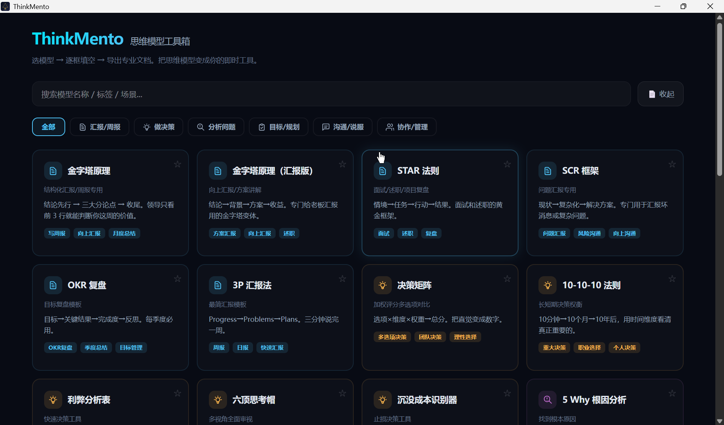
Task: Select the OKR复盘 tag
Action: click(60, 348)
